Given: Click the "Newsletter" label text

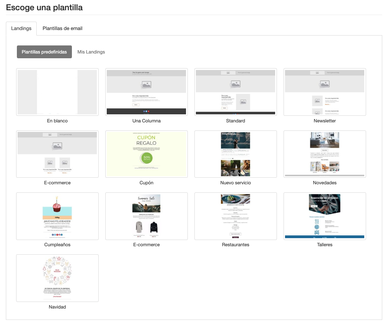Looking at the screenshot, I should [325, 121].
